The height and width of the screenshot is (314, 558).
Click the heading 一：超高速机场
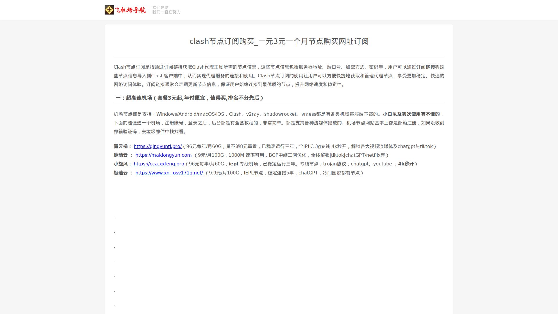click(x=189, y=98)
